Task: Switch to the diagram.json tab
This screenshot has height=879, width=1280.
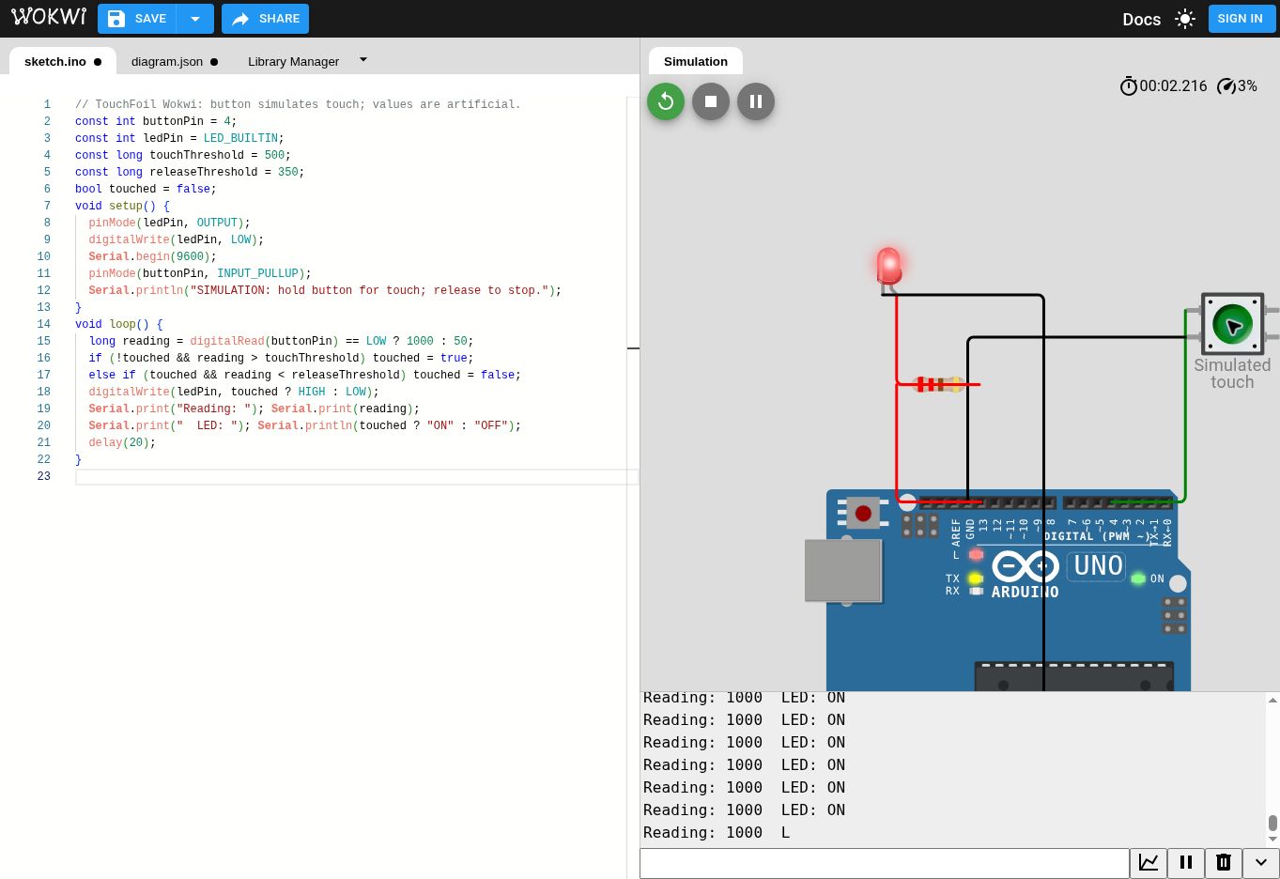Action: [x=175, y=61]
